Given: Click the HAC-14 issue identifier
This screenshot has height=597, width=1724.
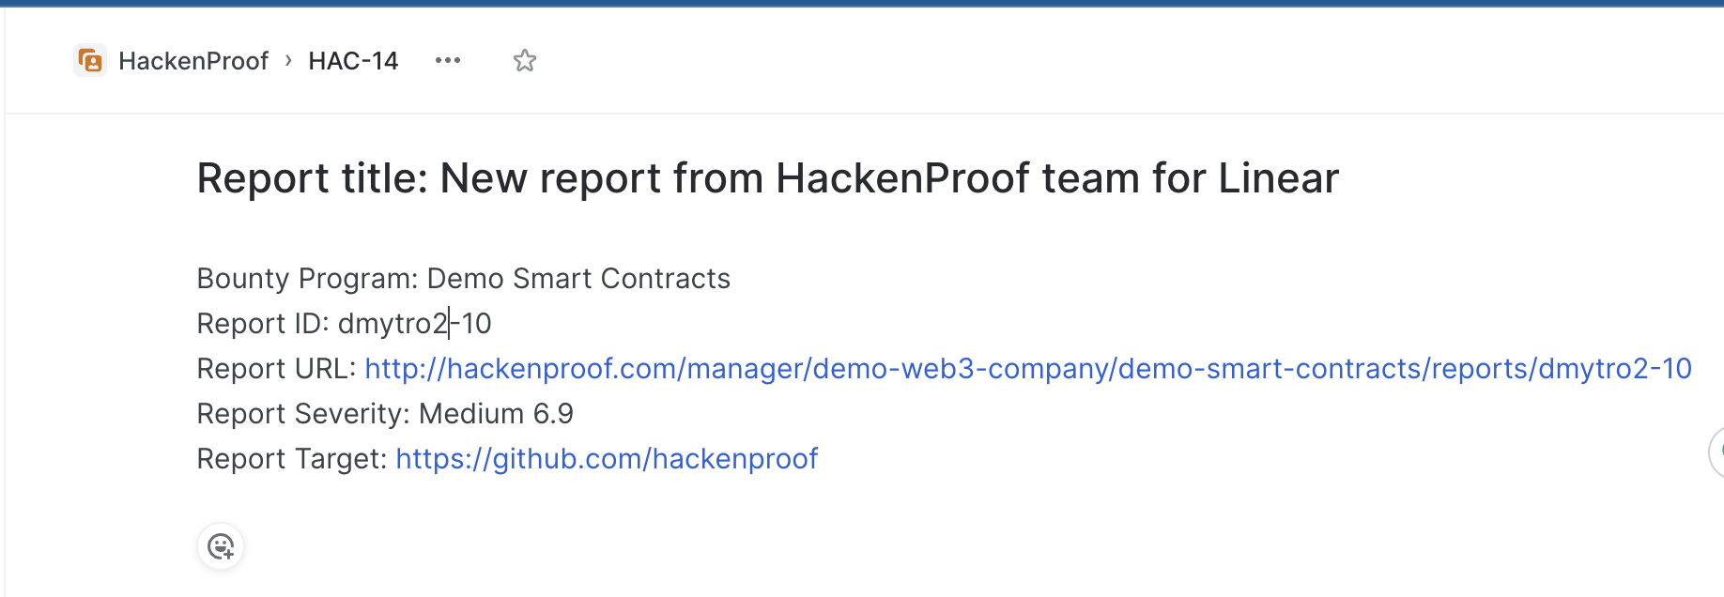Looking at the screenshot, I should pos(353,61).
